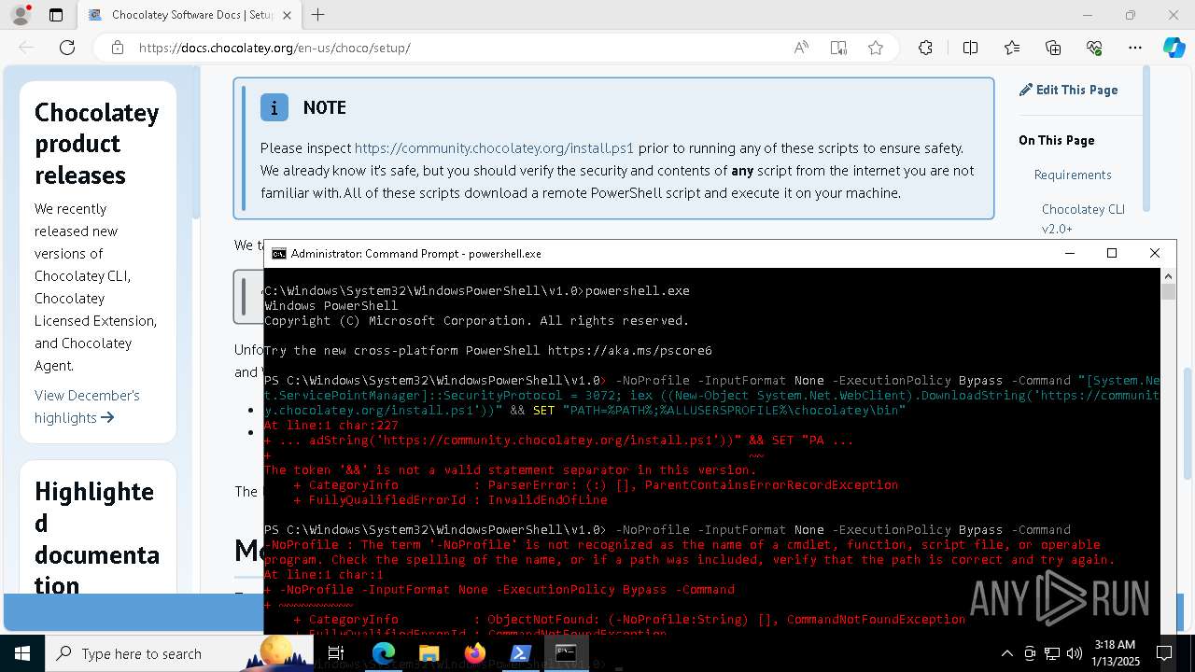Open Edge tab actions menu icon
This screenshot has height=672, width=1195.
pyautogui.click(x=56, y=15)
